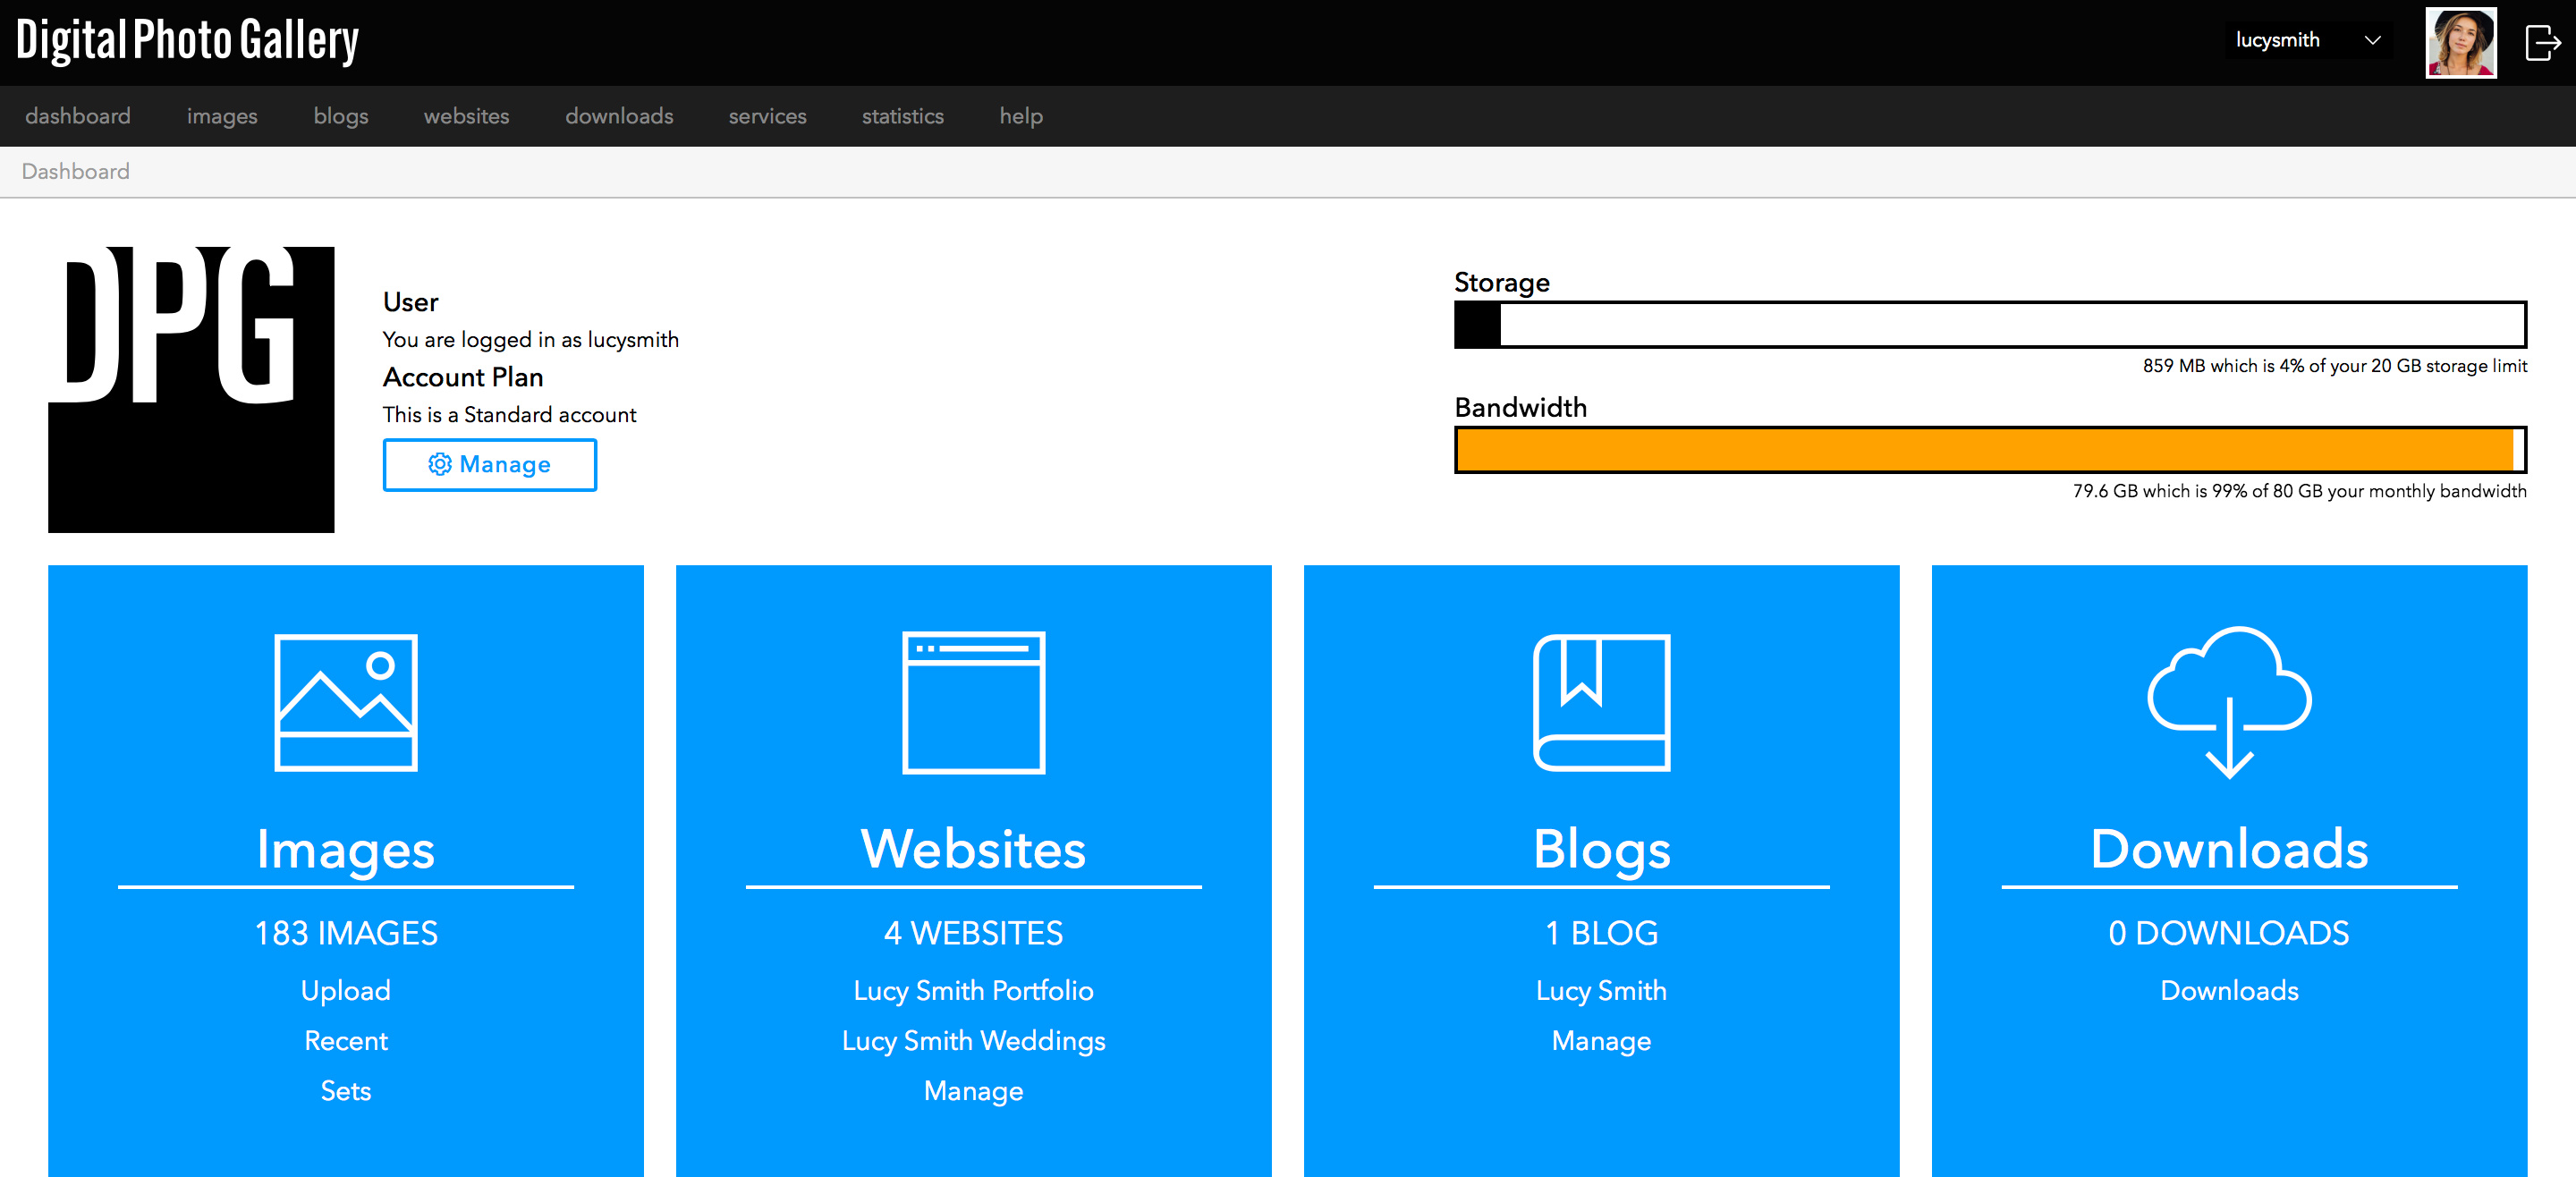
Task: Open the services menu item
Action: [768, 116]
